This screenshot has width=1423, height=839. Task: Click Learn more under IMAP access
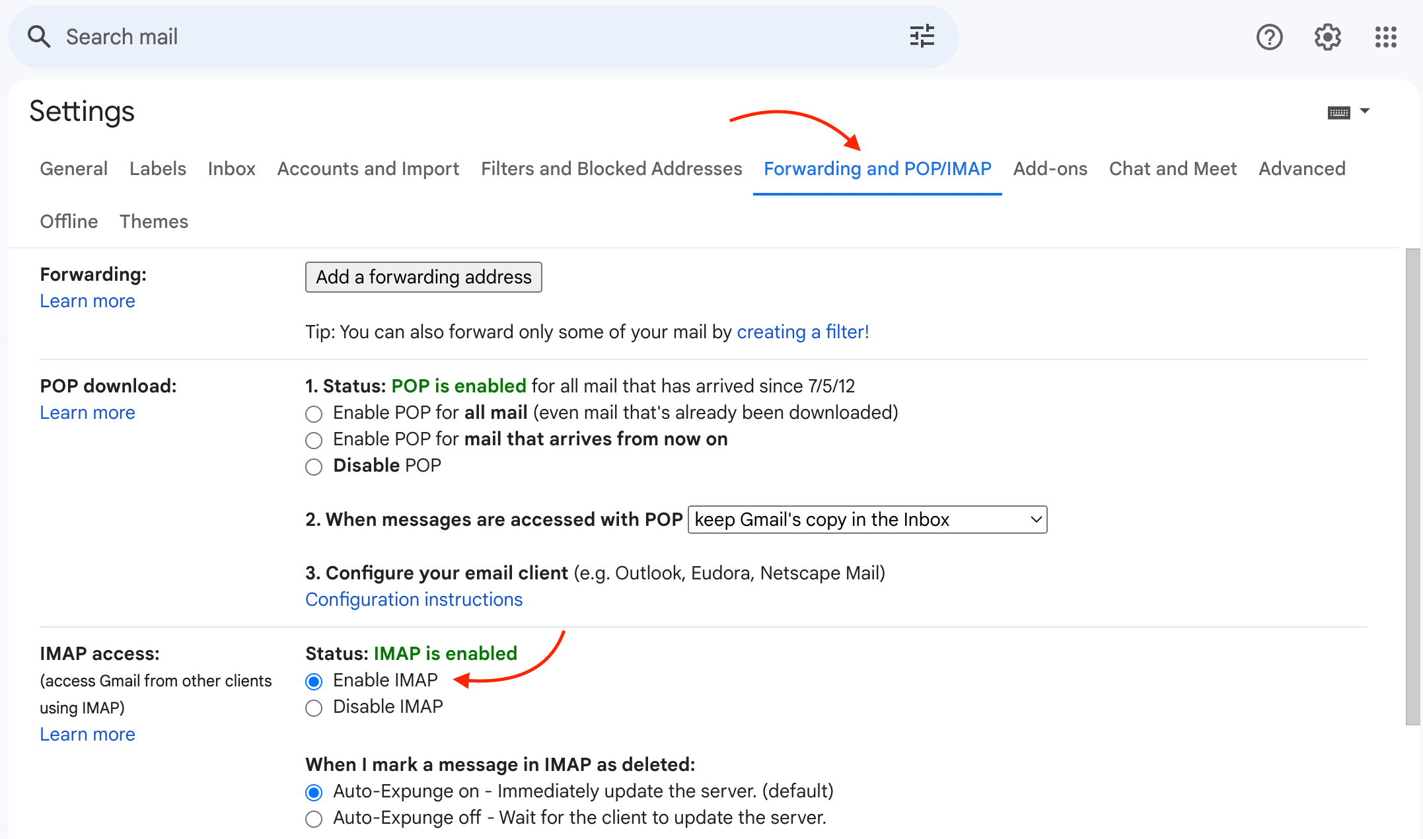(x=86, y=734)
